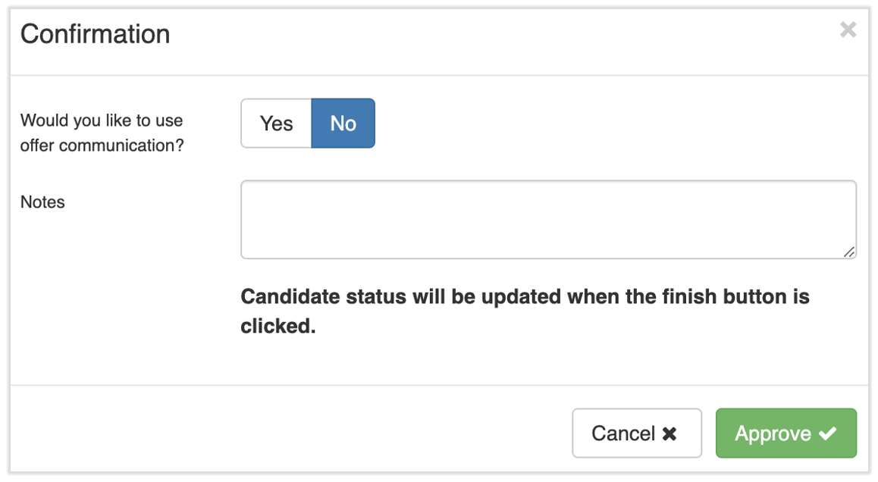Confirm the candidate by clicking Approve

(x=785, y=433)
